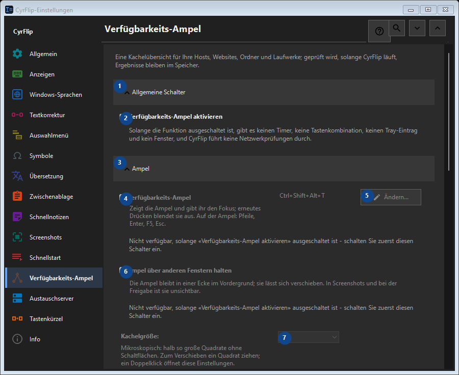
Task: Open Schnellnotizen via its purple note icon
Action: tap(17, 217)
